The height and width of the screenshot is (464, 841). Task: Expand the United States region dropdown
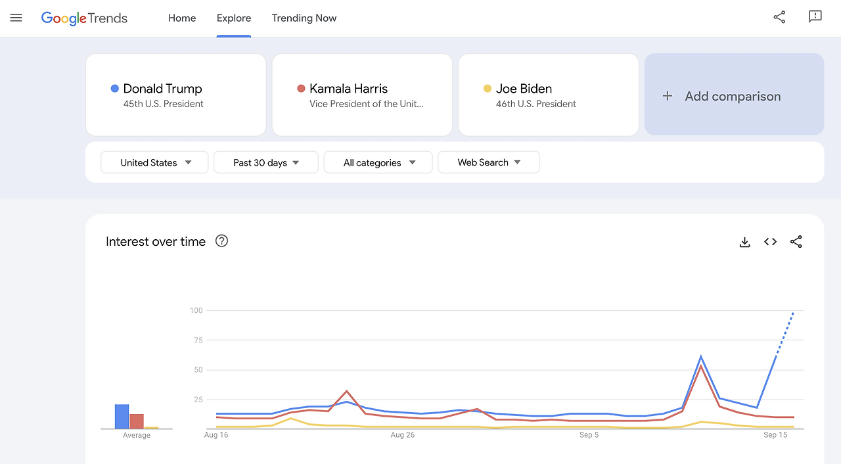pyautogui.click(x=154, y=162)
